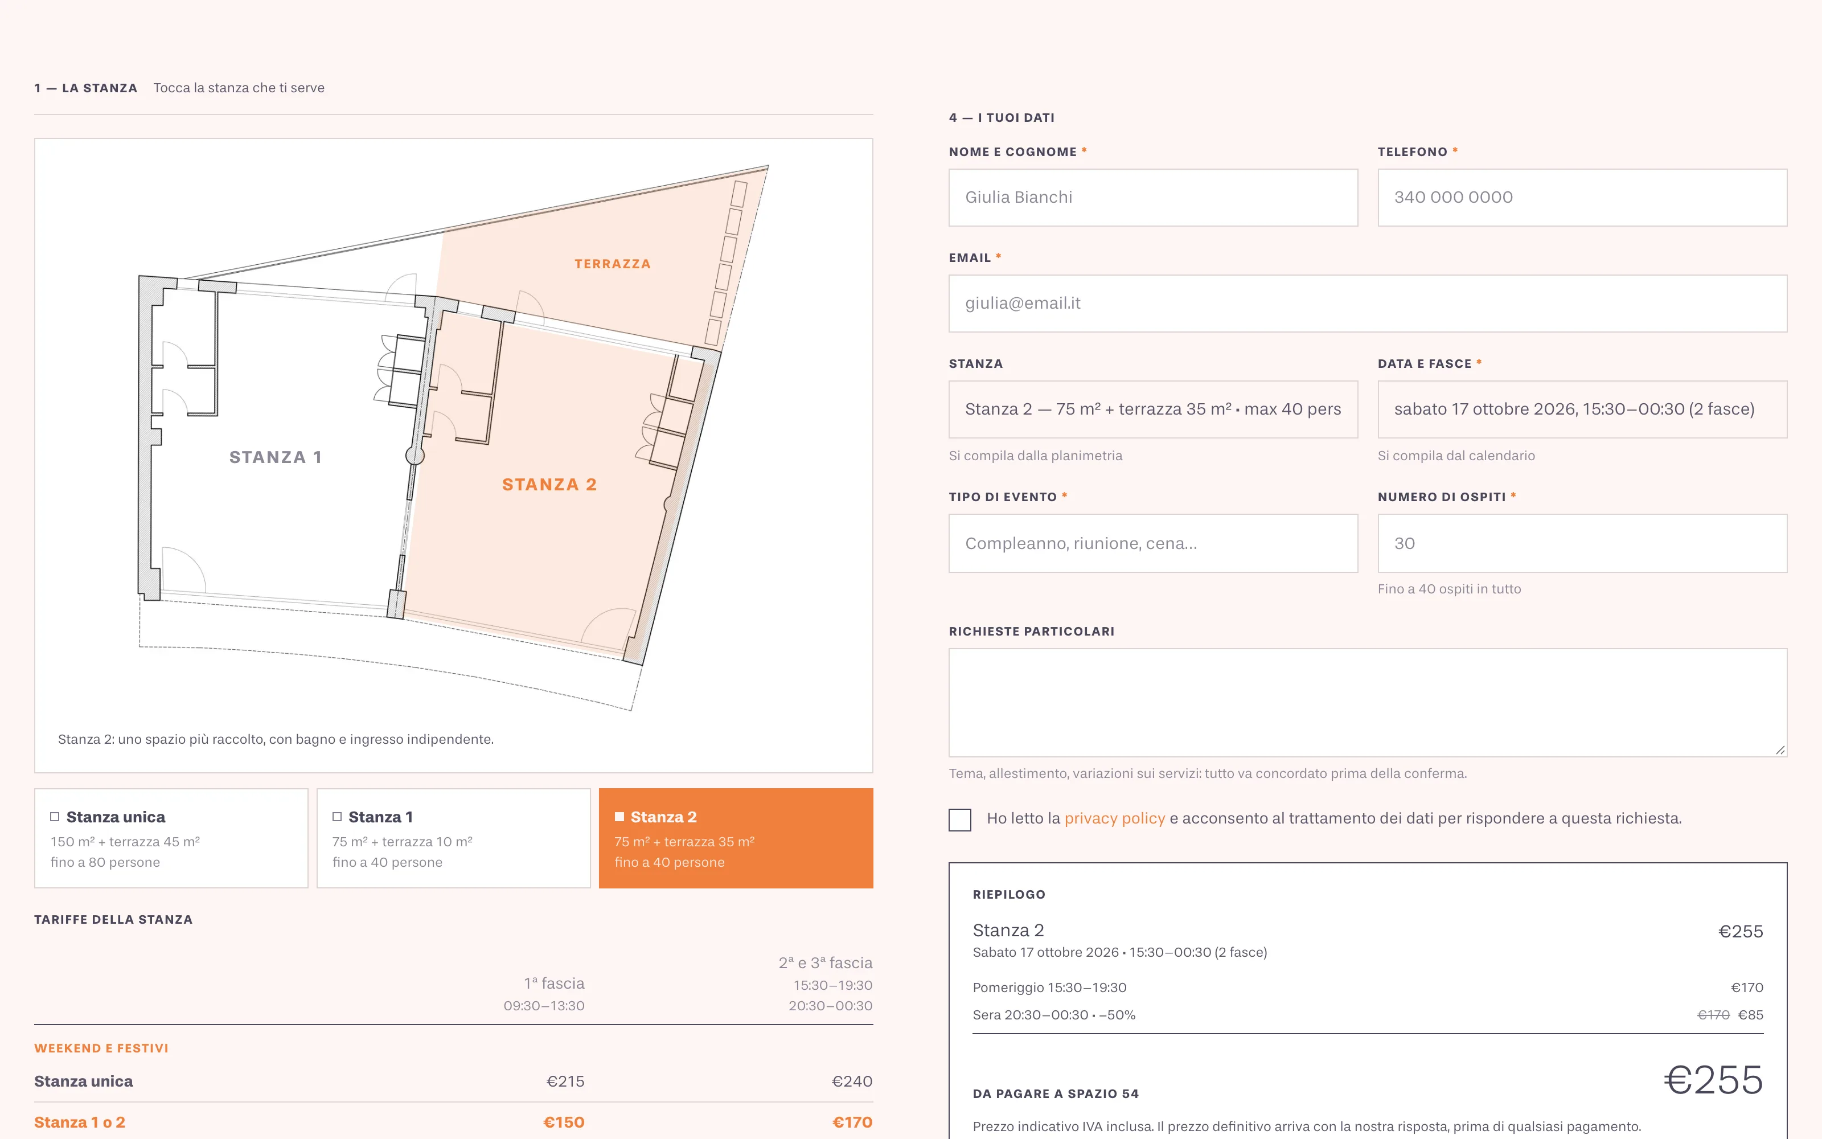This screenshot has height=1139, width=1822.
Task: Click the 'DA PAGARE A SPAZIO 54' label
Action: point(1056,1094)
